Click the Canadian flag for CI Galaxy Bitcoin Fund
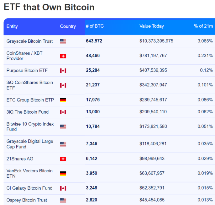This screenshot has width=215, height=205. click(63, 188)
